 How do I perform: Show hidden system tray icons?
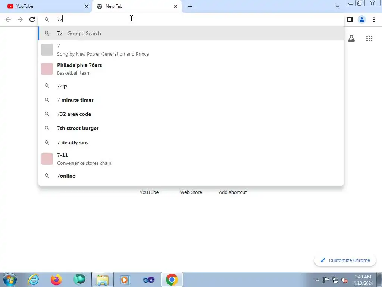coord(317,280)
